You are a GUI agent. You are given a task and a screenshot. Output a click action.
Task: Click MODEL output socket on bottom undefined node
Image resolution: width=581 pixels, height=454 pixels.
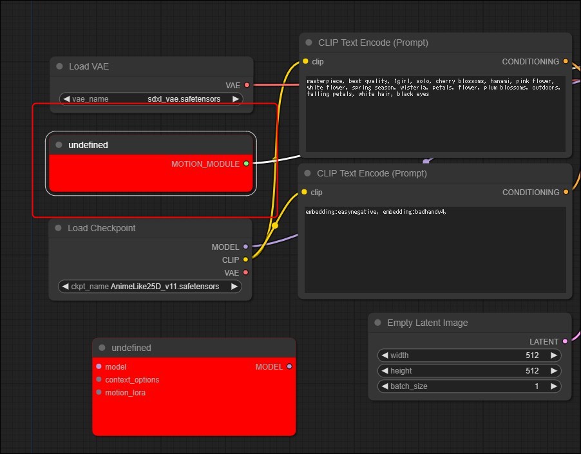click(x=289, y=366)
